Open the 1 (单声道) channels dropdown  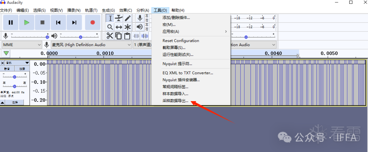(142, 45)
